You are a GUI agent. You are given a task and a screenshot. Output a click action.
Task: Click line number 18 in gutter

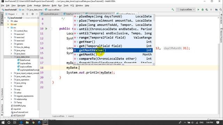(x=42, y=68)
